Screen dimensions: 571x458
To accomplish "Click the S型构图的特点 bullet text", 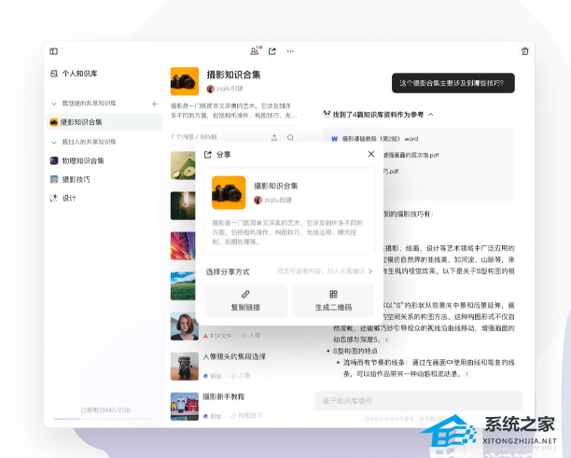I will (x=355, y=351).
